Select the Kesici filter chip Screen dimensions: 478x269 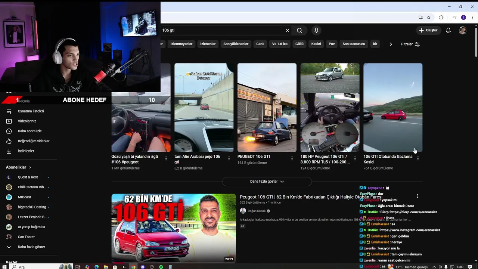tap(316, 44)
